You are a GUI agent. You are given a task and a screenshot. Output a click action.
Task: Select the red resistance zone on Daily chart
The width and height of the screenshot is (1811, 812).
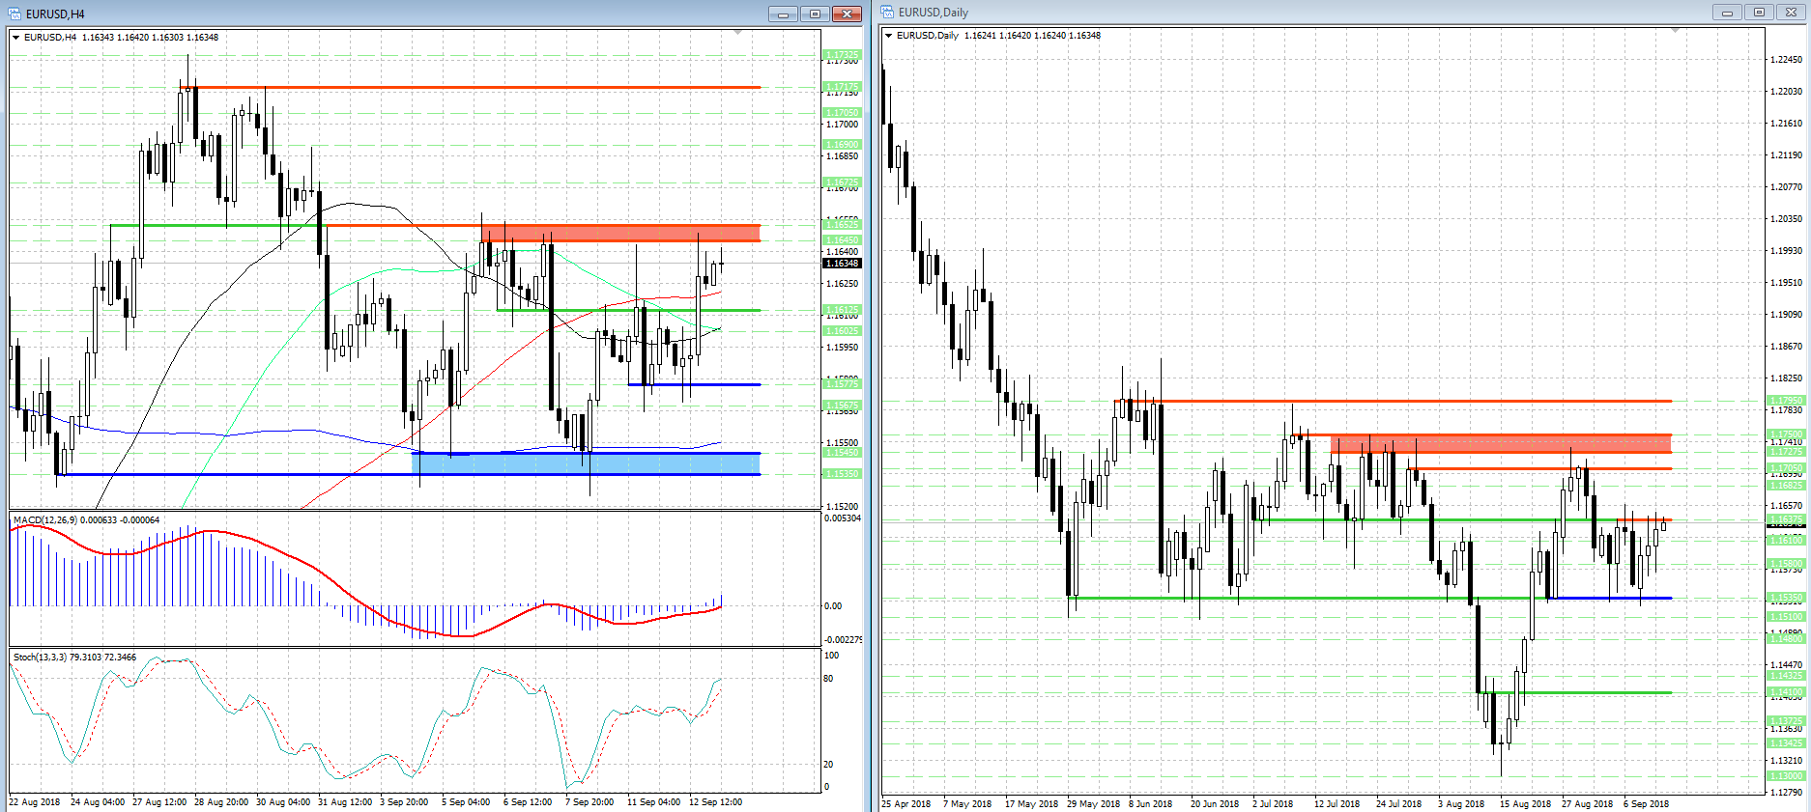1501,444
